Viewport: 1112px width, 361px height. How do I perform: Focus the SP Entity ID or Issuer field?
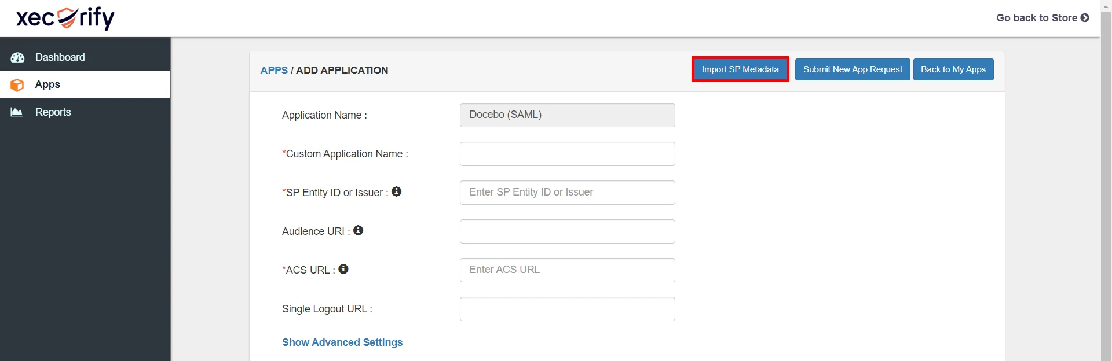coord(568,193)
